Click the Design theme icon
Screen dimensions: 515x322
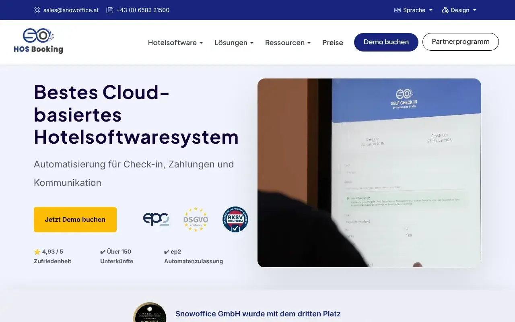pos(445,10)
